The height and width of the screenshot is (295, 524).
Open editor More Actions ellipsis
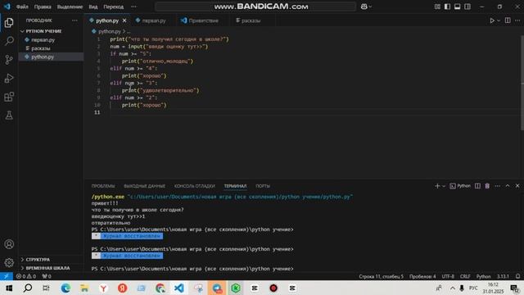(x=517, y=20)
